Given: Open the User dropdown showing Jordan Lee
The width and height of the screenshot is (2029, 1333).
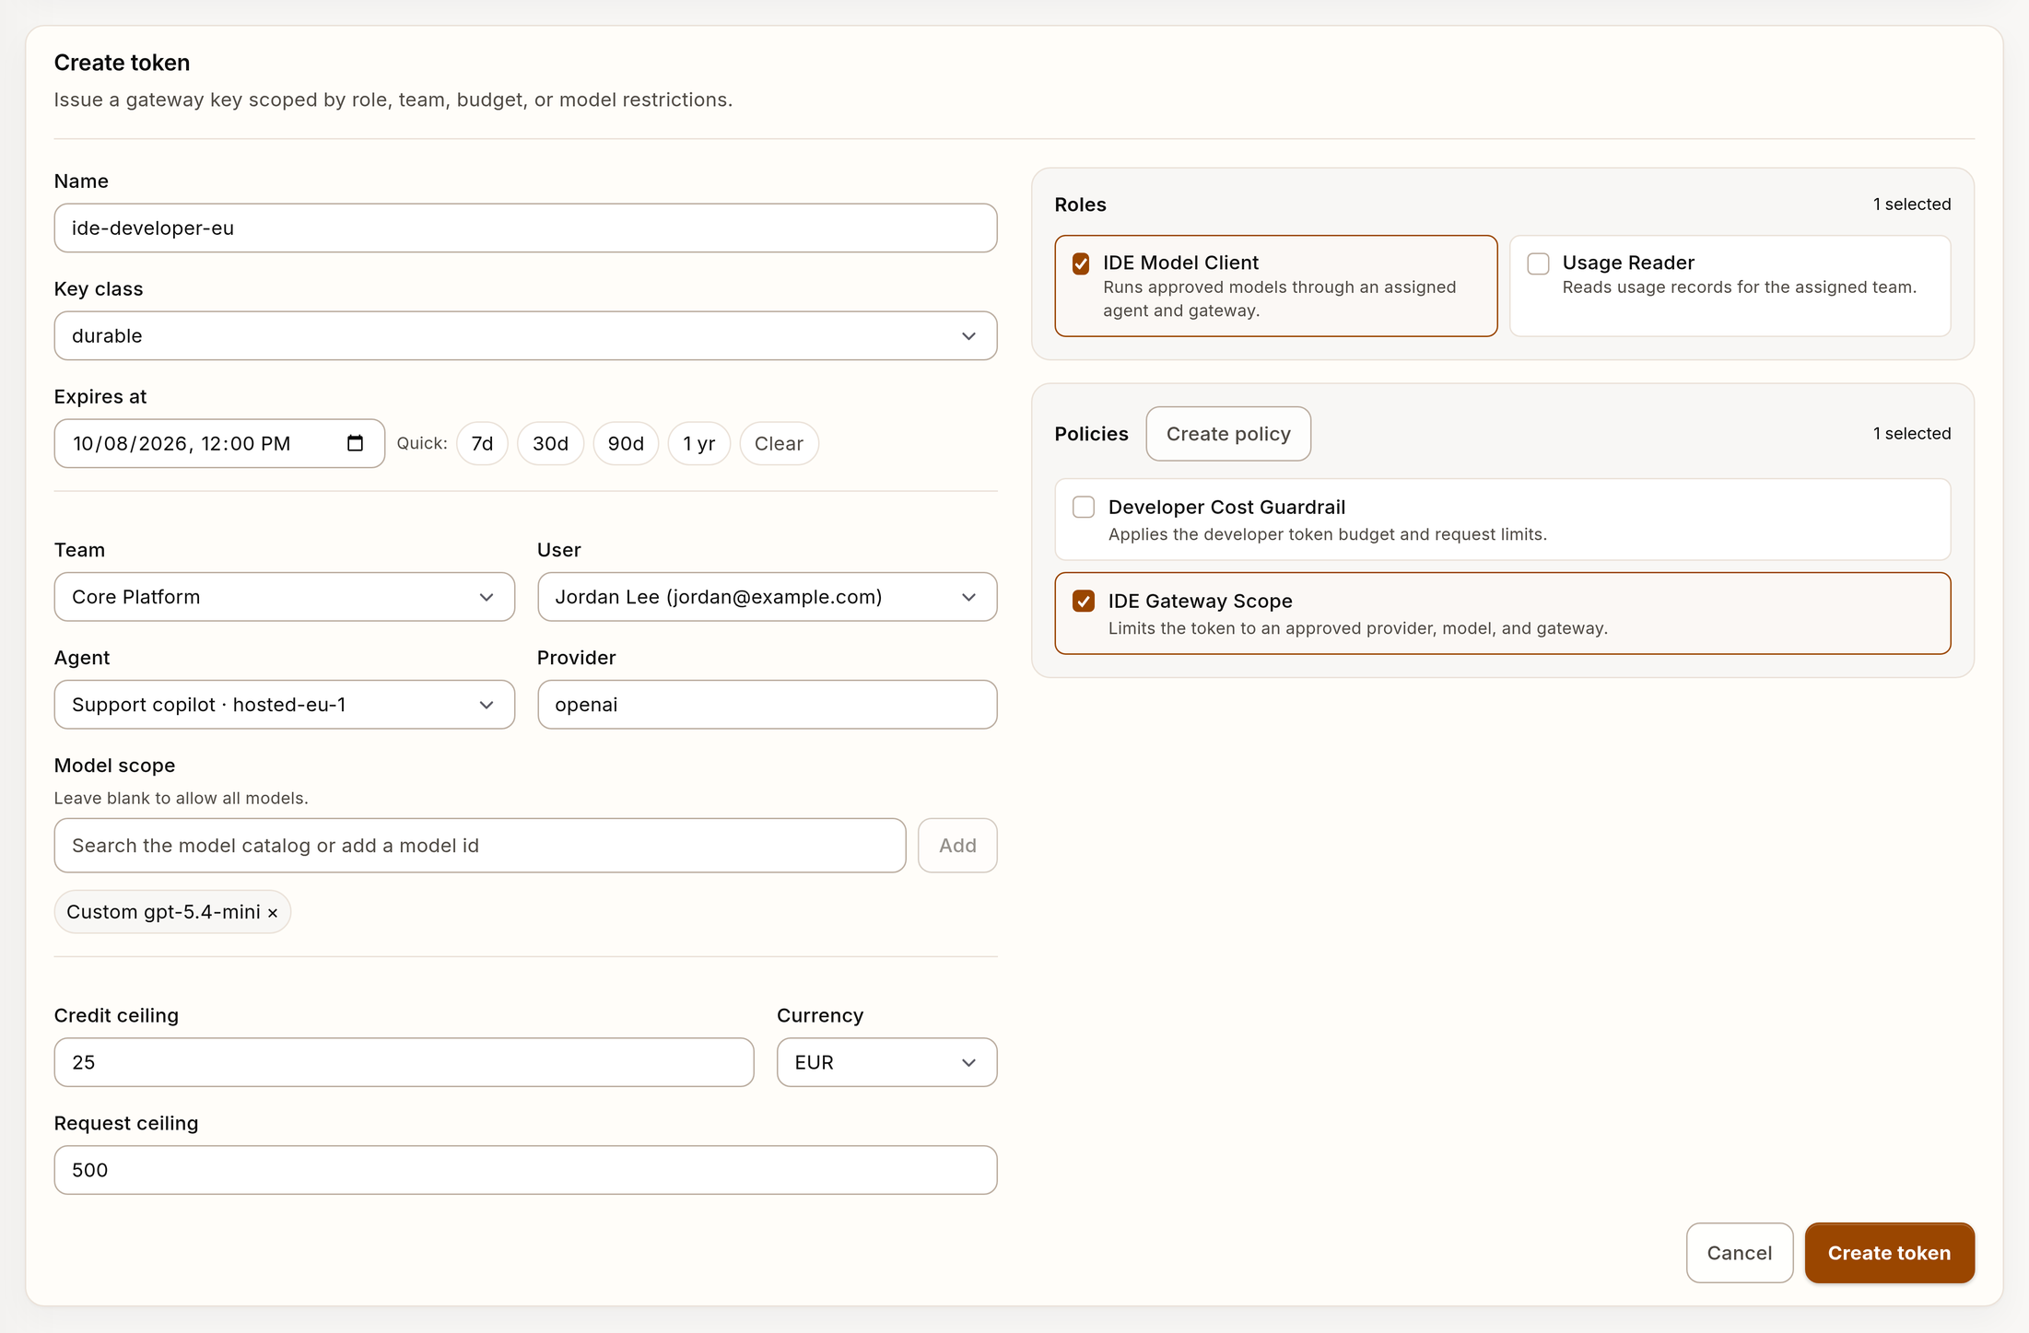Looking at the screenshot, I should tap(767, 597).
